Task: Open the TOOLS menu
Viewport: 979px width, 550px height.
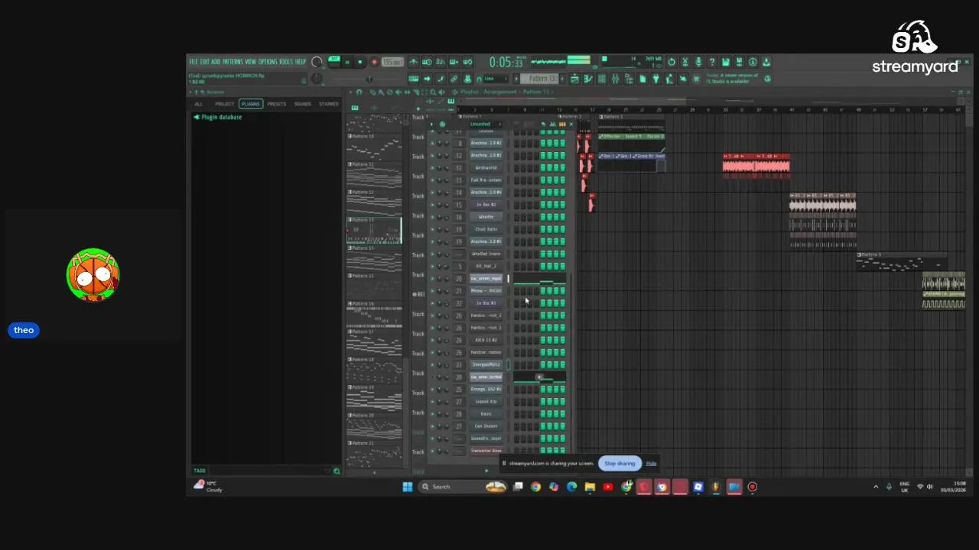Action: [286, 62]
